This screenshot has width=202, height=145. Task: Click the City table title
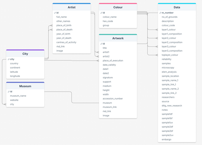(25, 54)
